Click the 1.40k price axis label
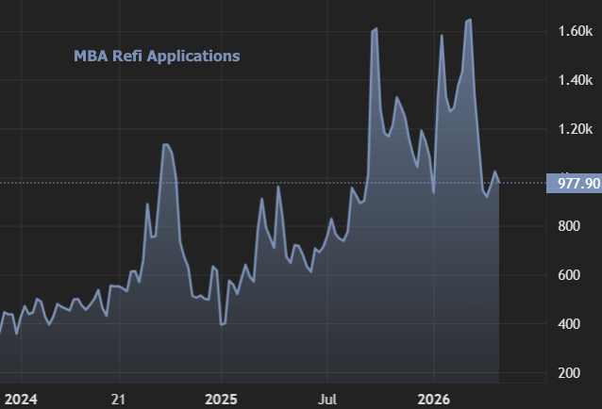The image size is (602, 409). (x=573, y=80)
